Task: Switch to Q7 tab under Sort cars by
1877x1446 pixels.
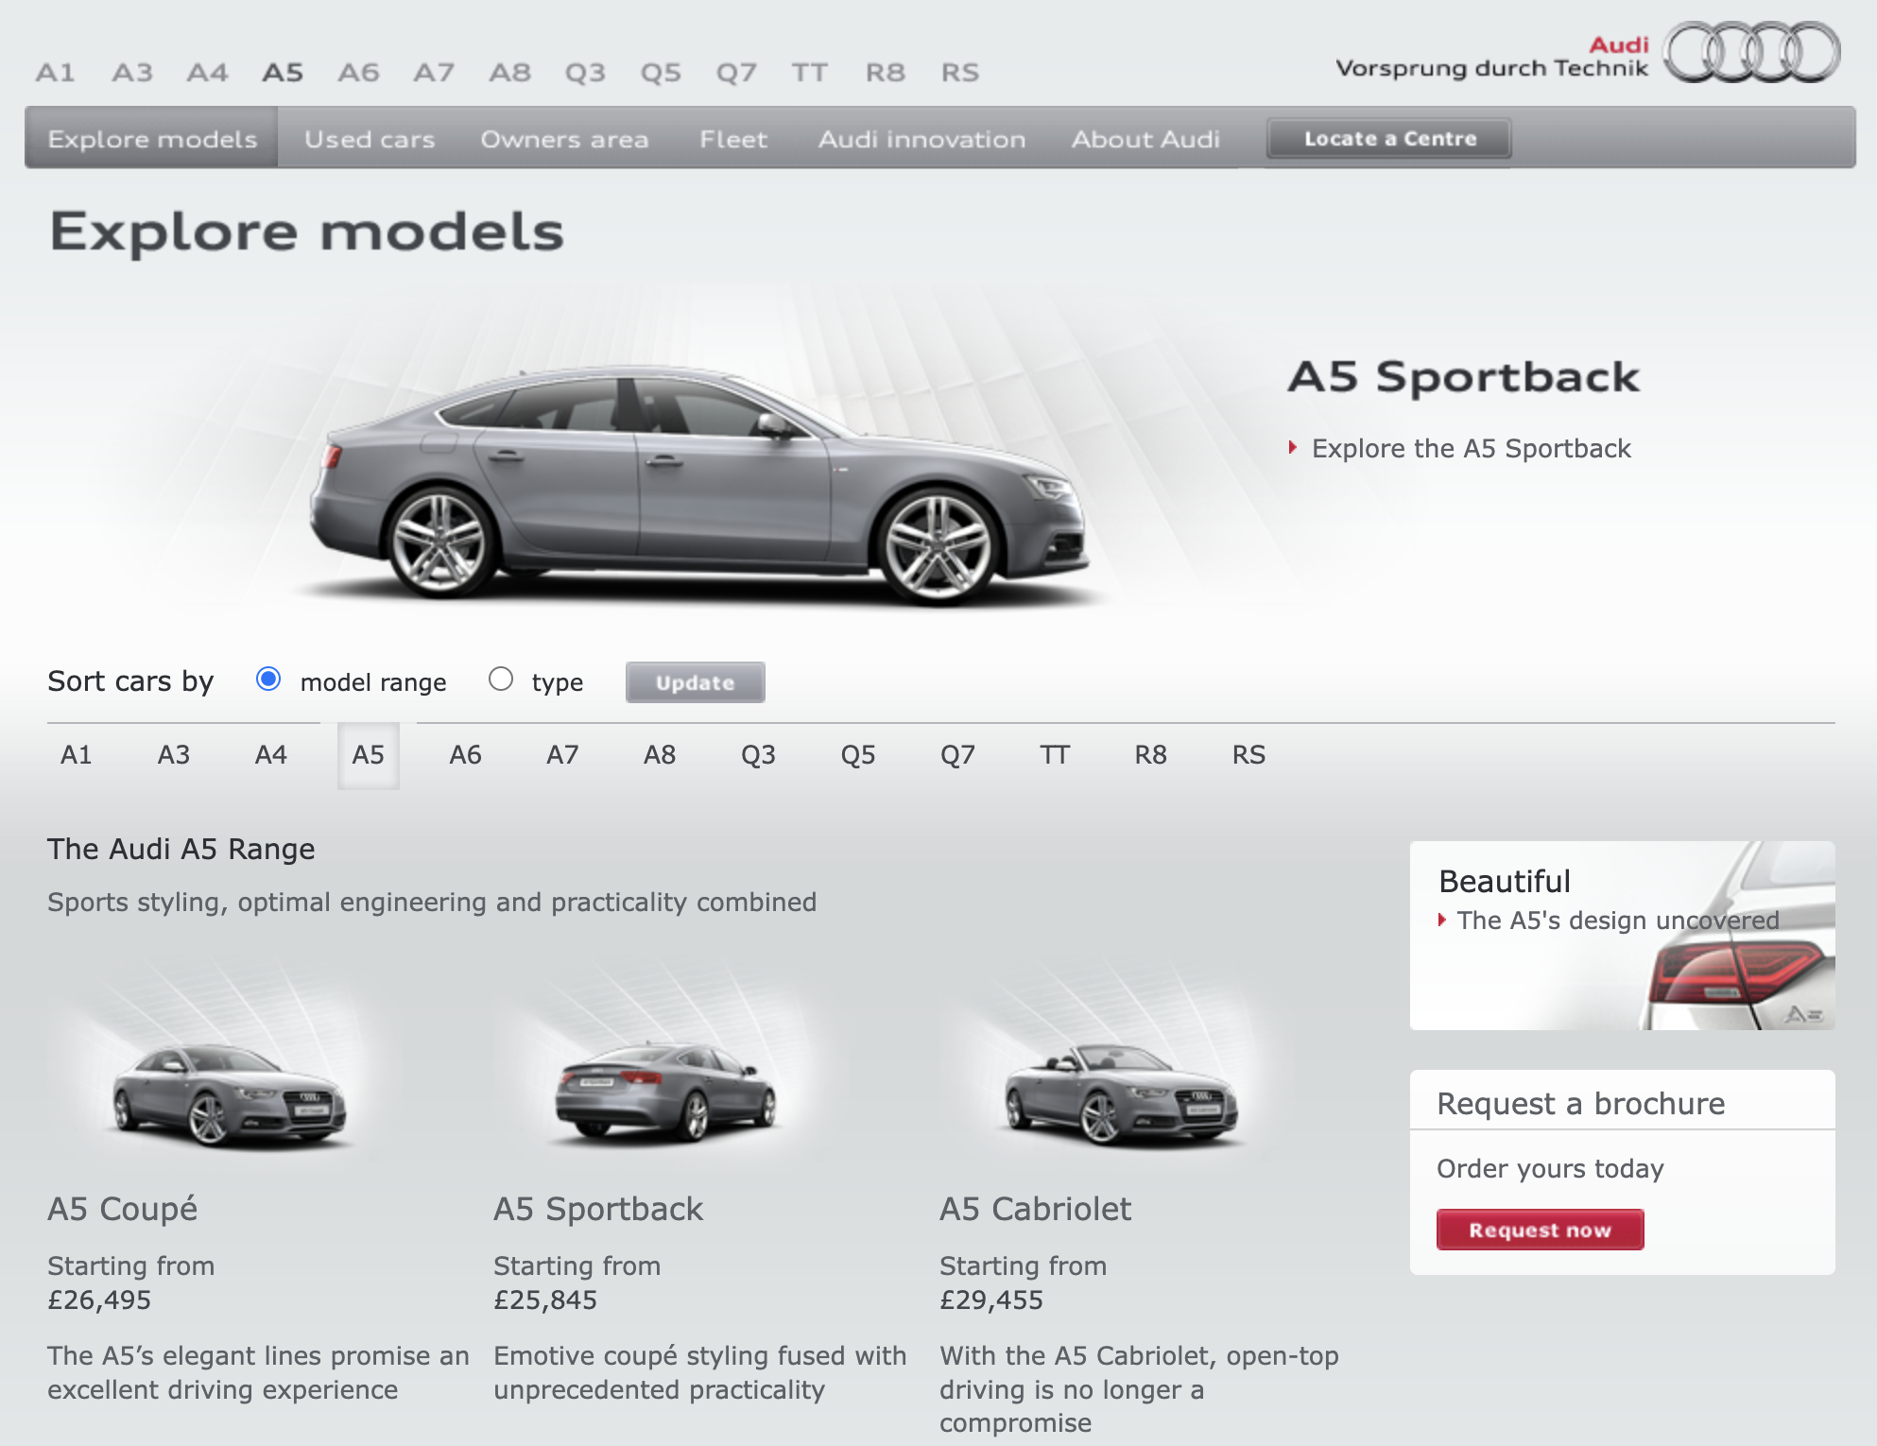Action: [x=957, y=754]
